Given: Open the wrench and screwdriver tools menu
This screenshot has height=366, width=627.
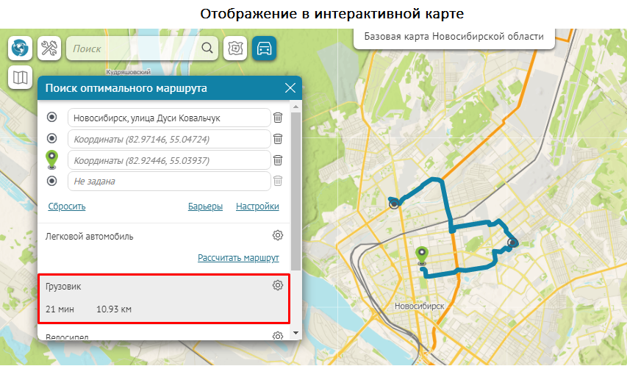Looking at the screenshot, I should [x=49, y=49].
